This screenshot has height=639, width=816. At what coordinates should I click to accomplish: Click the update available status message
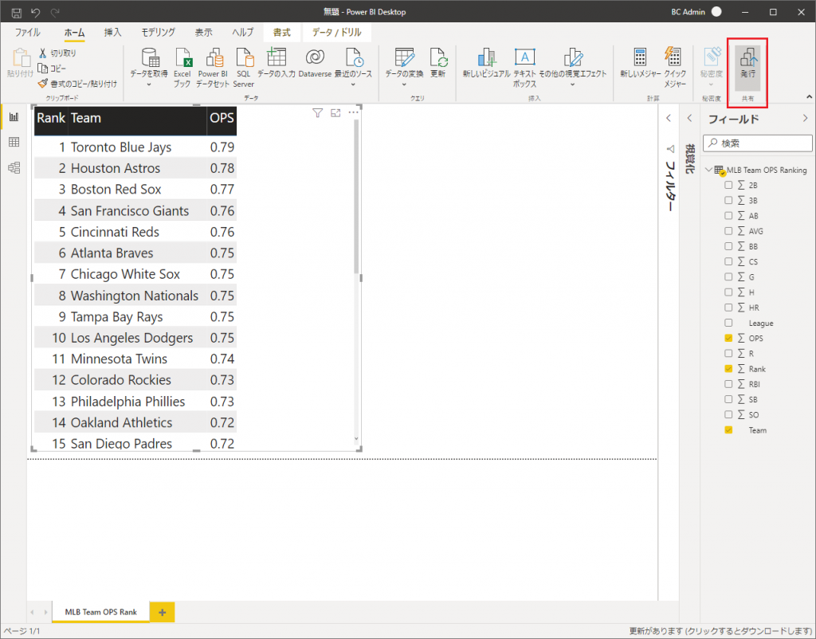[x=720, y=631]
